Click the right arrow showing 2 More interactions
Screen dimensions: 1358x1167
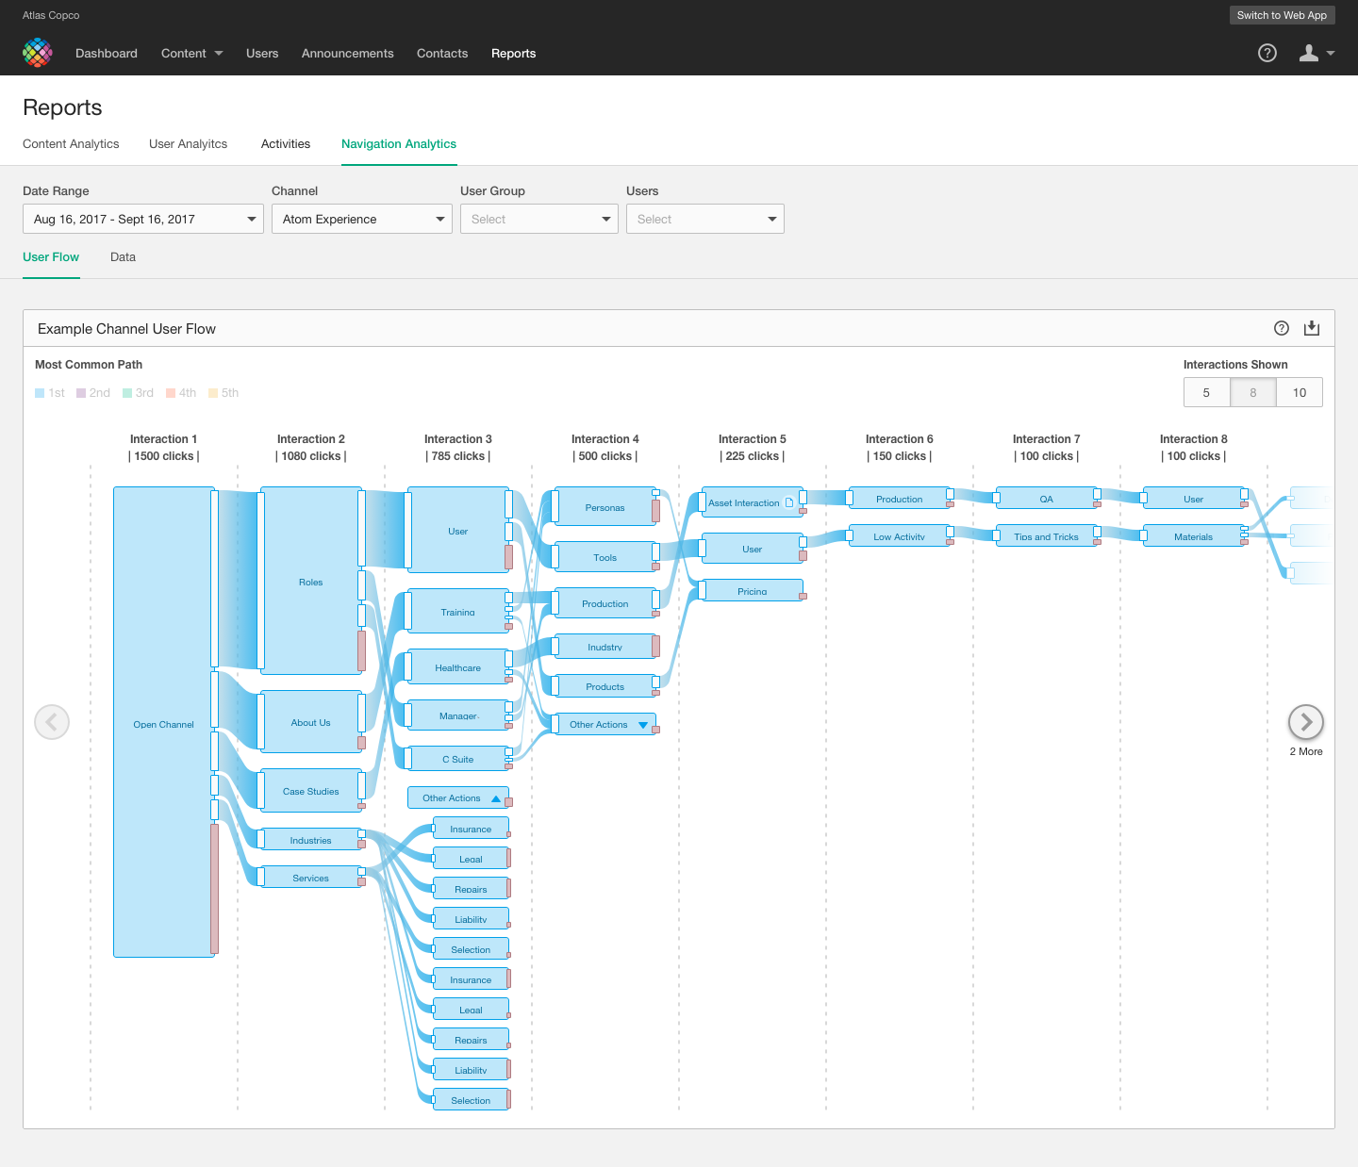[1306, 722]
